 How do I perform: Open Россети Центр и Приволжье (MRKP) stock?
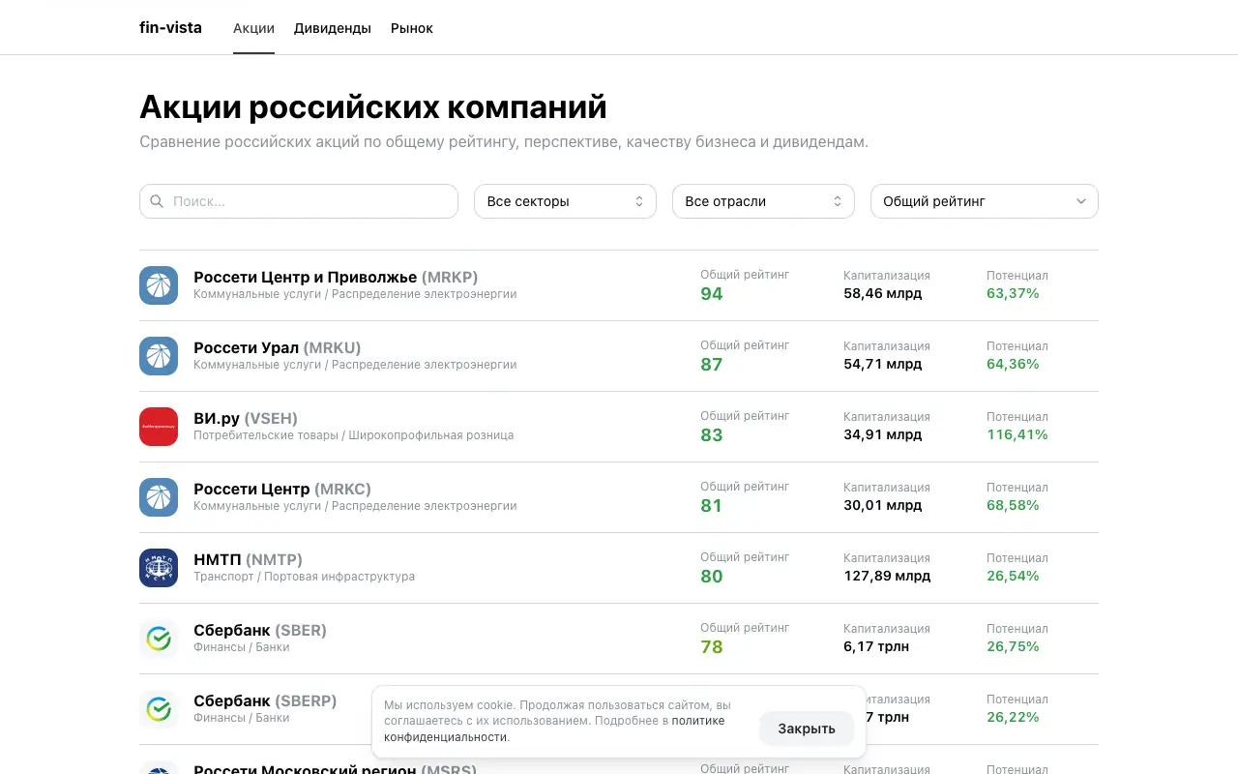coord(336,277)
